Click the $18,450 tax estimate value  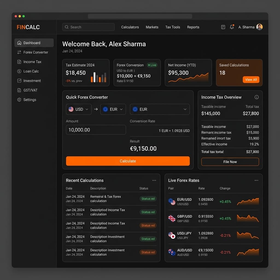pos(75,73)
